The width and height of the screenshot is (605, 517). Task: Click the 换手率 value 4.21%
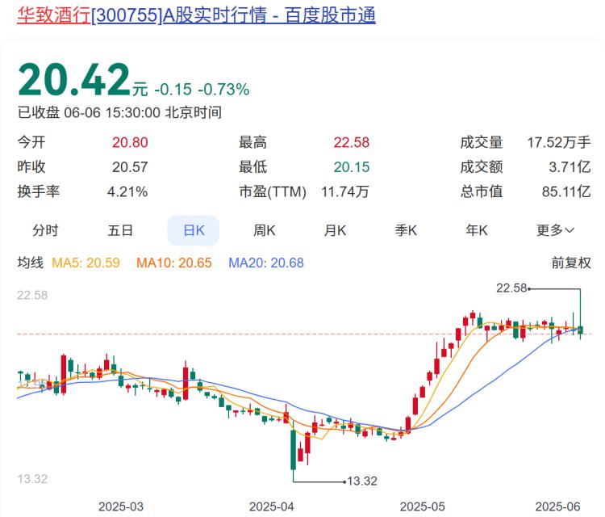point(127,191)
